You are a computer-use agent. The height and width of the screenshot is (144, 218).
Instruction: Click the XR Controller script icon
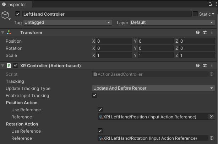[9, 65]
